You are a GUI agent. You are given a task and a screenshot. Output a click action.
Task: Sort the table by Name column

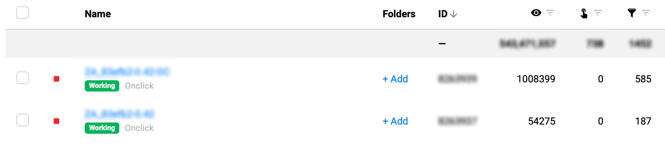pyautogui.click(x=98, y=14)
